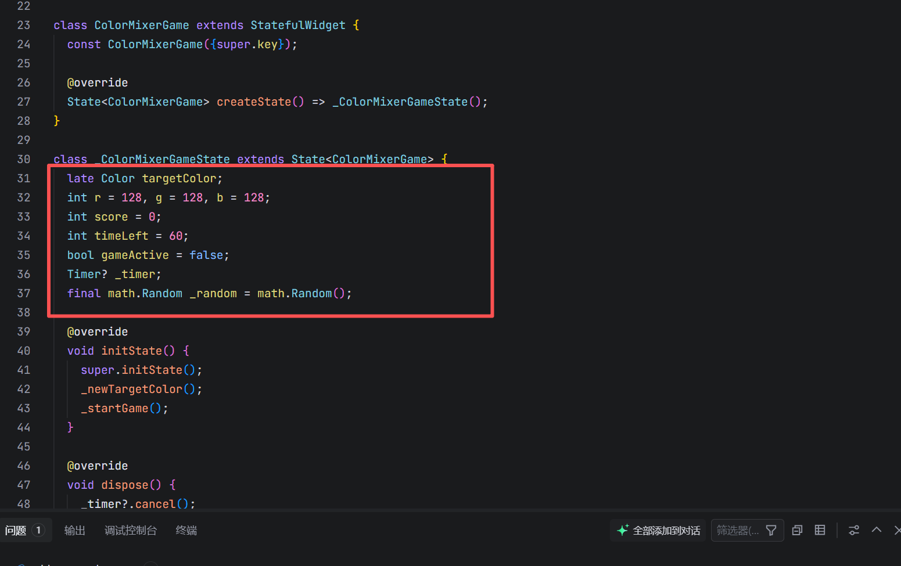Click Timer? type on line 36
The image size is (901, 566).
click(88, 275)
